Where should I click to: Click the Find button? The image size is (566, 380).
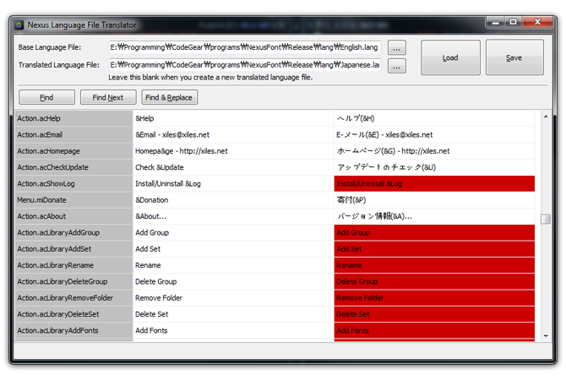[x=46, y=97]
